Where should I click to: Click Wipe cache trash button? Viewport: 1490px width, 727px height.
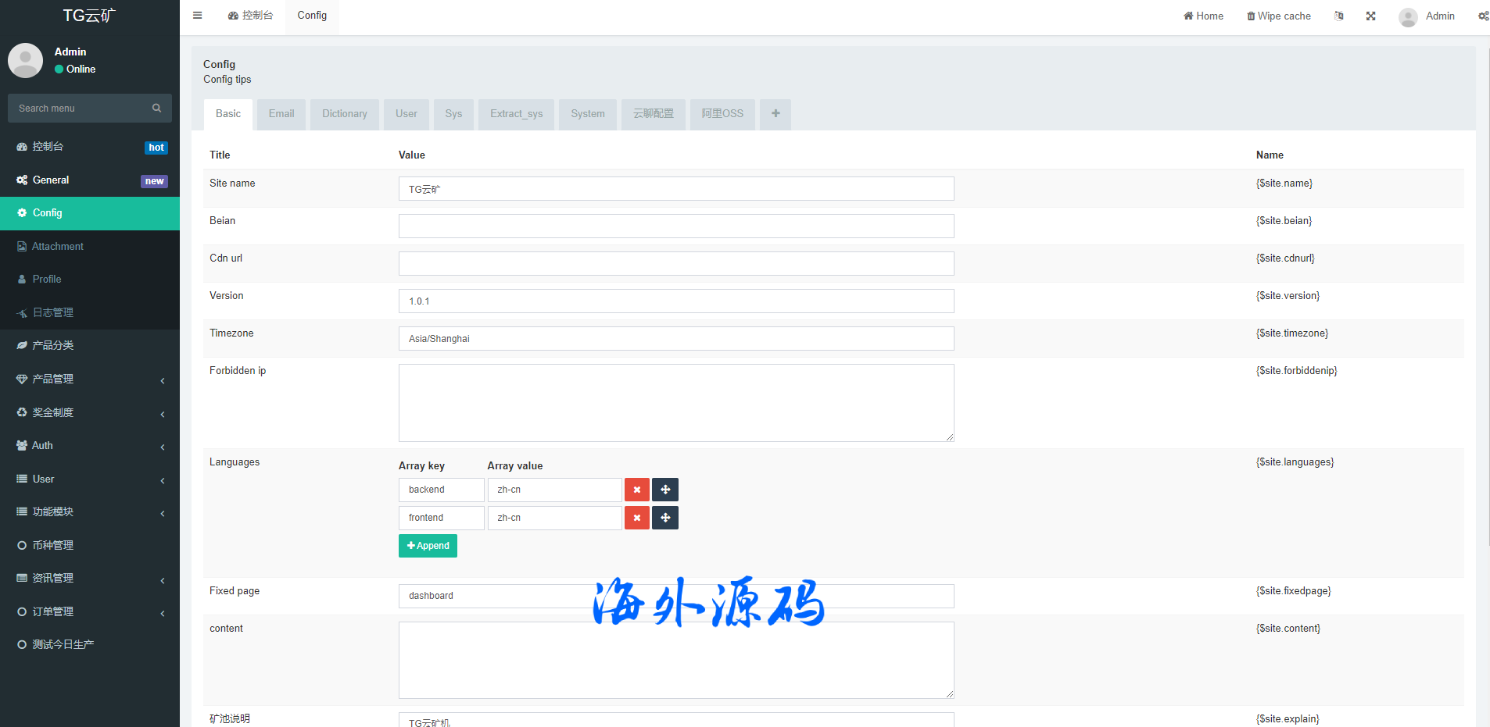(1278, 16)
